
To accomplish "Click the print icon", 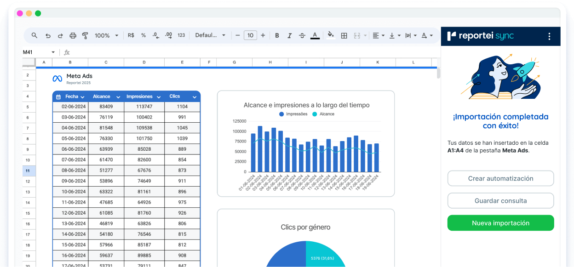I will click(73, 35).
